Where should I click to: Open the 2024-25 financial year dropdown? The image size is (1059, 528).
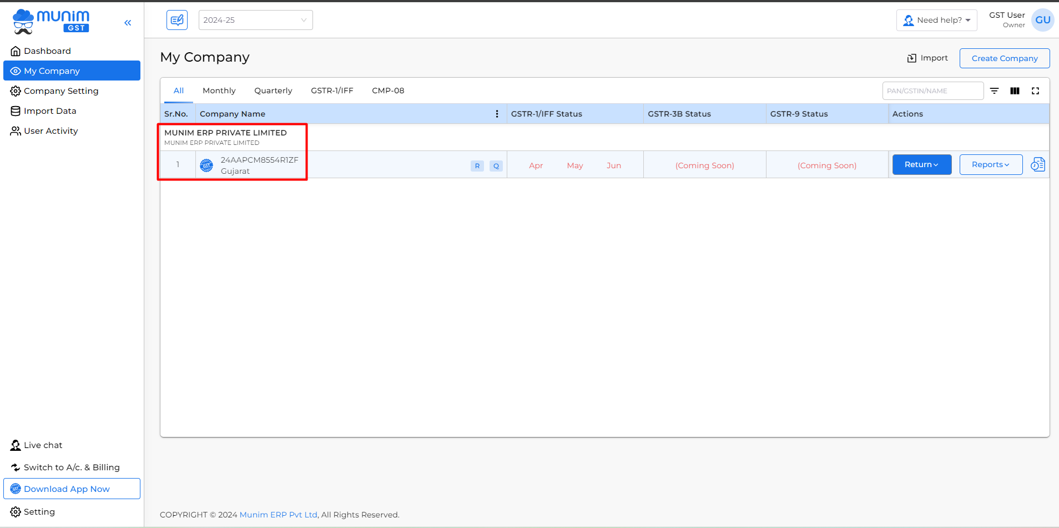(255, 20)
